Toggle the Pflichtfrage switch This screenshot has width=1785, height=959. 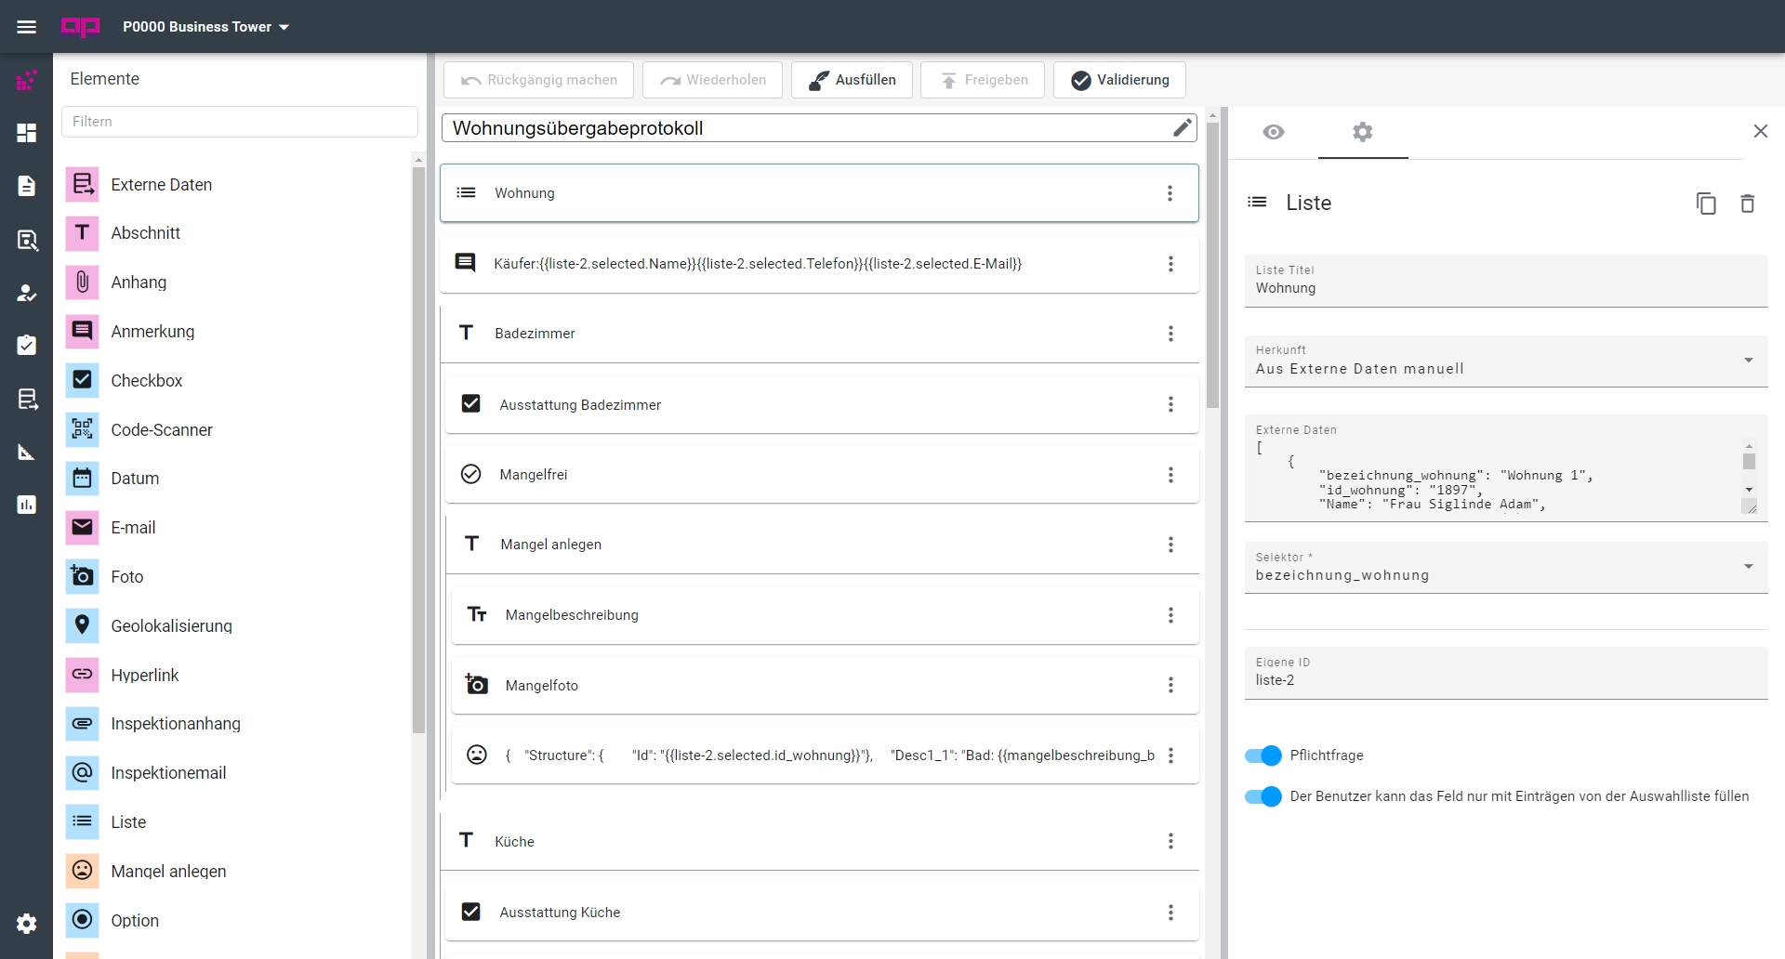click(1263, 755)
